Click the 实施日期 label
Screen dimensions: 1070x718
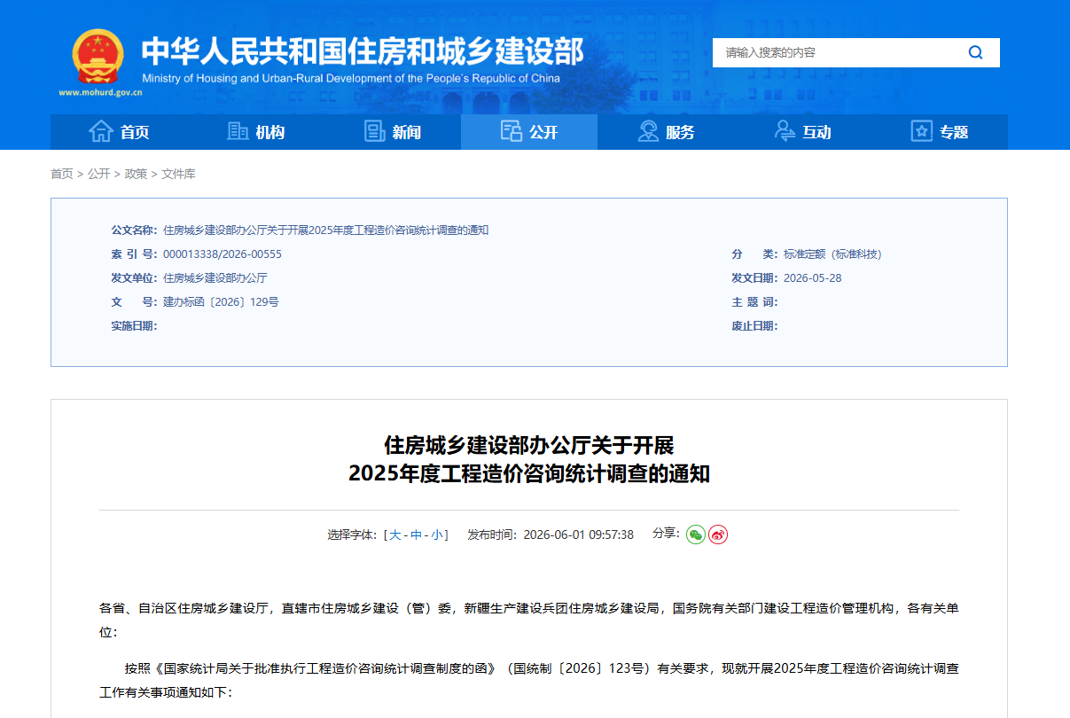point(134,326)
